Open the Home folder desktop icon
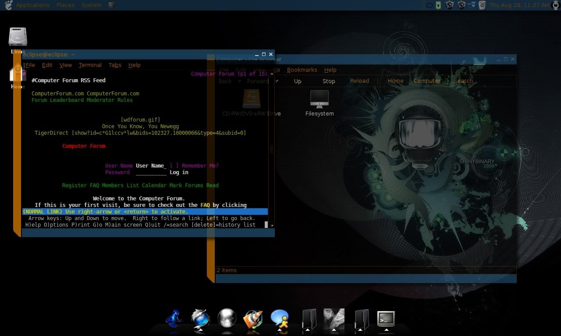The height and width of the screenshot is (336, 561). pyautogui.click(x=18, y=73)
